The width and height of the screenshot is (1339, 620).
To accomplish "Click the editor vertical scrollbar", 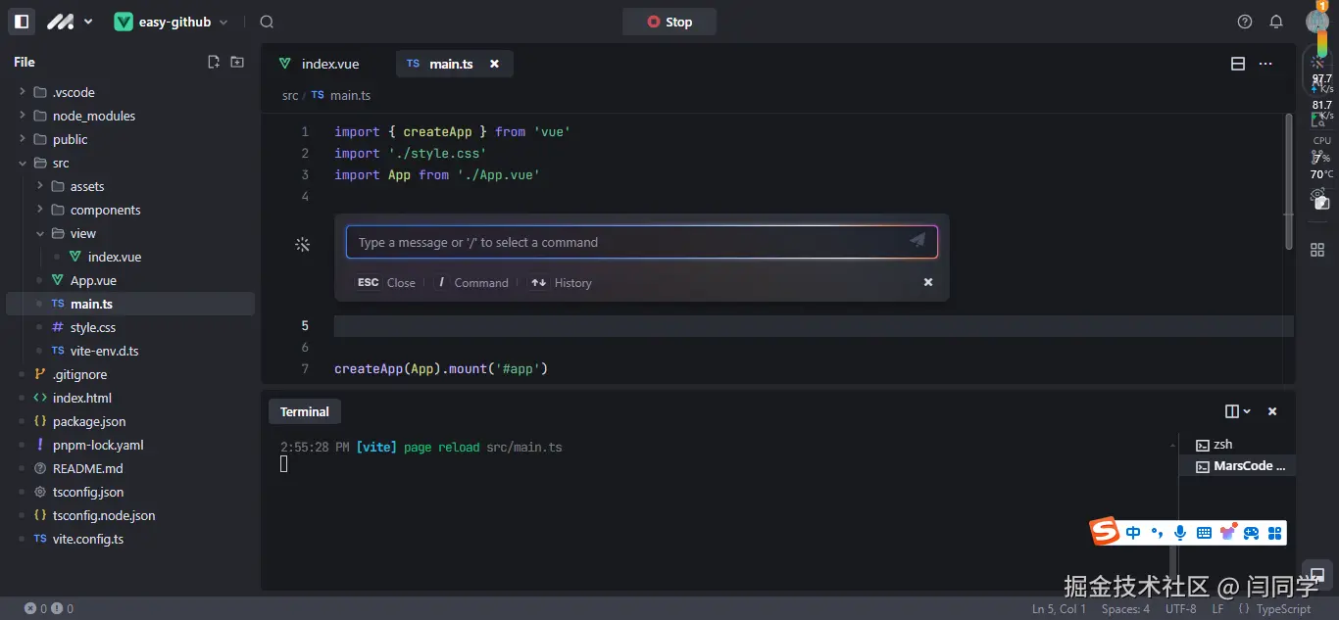I will pos(1289,181).
